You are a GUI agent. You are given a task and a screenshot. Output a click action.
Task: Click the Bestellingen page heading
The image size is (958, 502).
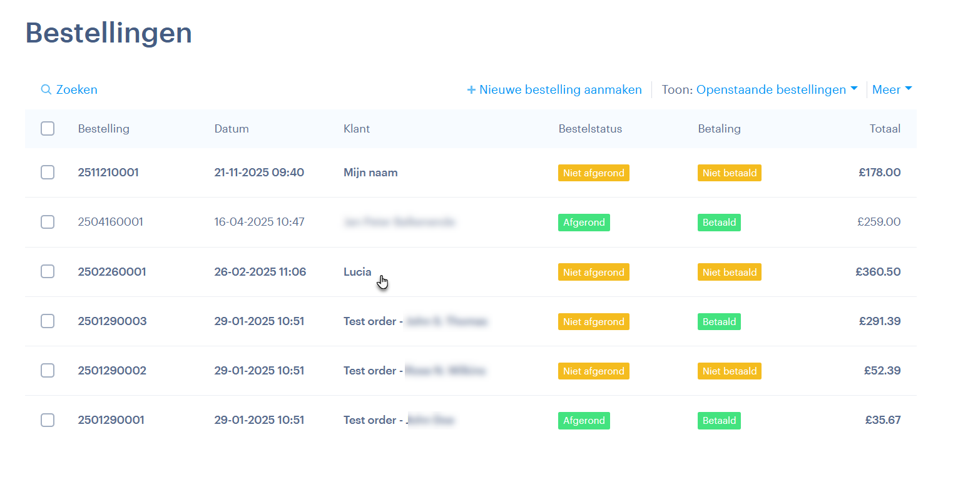pos(109,33)
